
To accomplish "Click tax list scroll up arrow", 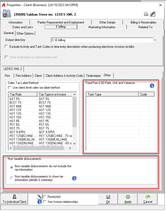I will click(x=75, y=94).
